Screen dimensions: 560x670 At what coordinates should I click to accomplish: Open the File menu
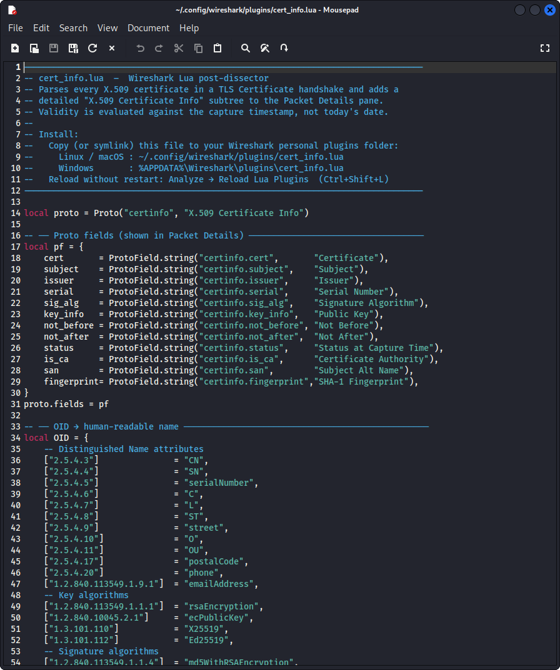coord(15,28)
